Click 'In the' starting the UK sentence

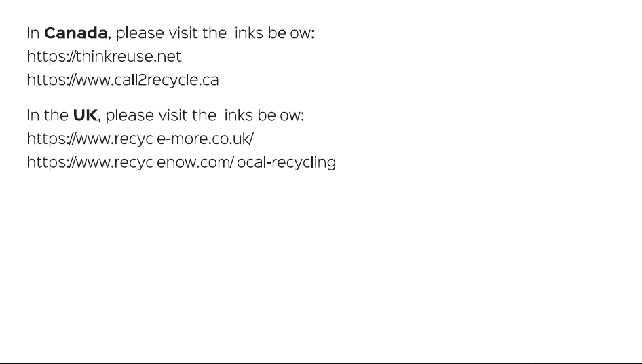pyautogui.click(x=48, y=115)
